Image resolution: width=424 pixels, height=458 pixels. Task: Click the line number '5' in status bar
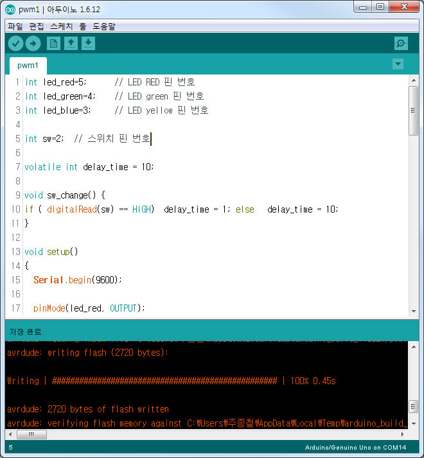(x=11, y=448)
